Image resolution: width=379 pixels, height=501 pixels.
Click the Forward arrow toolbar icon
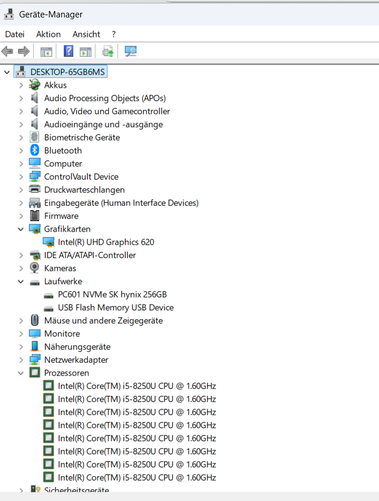24,51
